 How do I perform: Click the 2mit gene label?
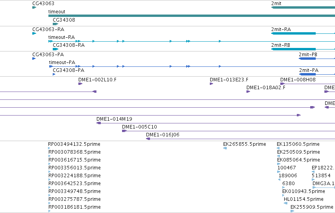point(276,4)
